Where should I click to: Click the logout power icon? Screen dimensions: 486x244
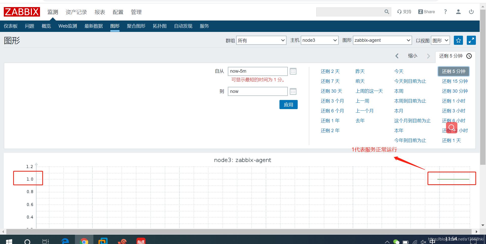click(471, 12)
